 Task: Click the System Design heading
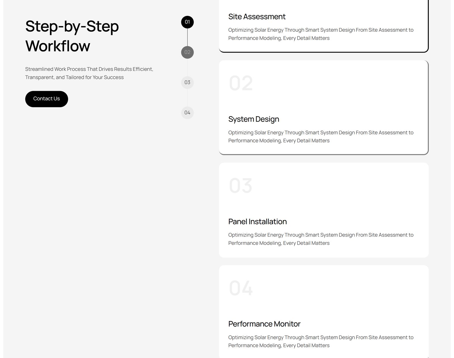[x=254, y=119]
